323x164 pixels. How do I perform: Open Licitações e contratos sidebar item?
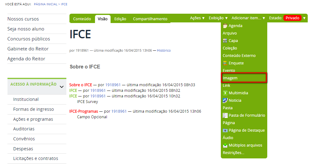(36, 158)
